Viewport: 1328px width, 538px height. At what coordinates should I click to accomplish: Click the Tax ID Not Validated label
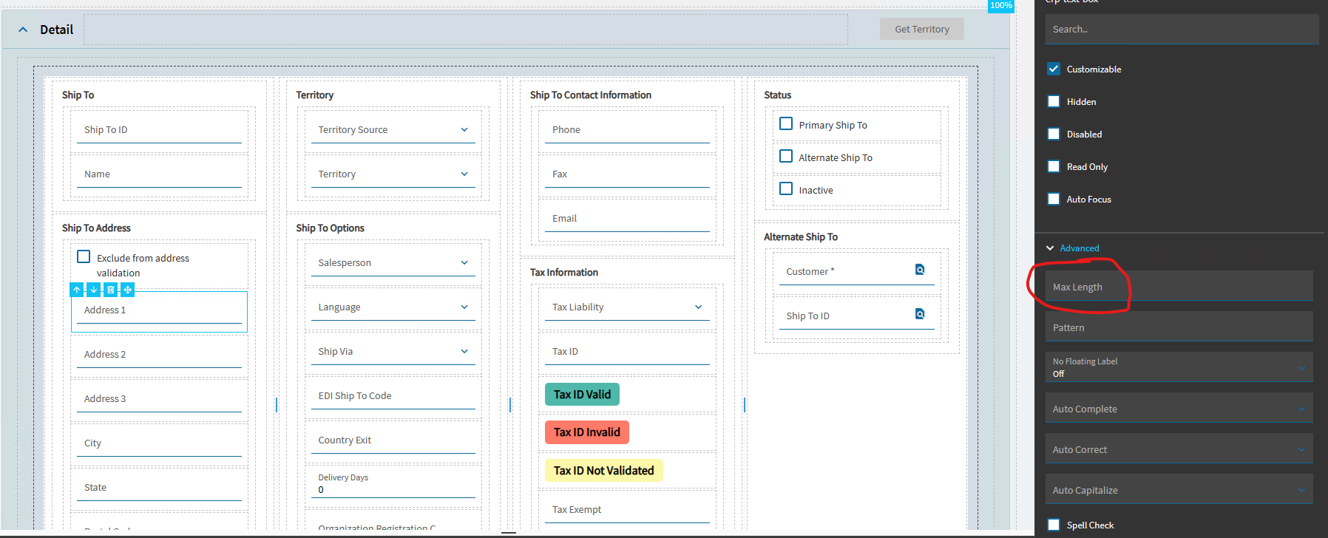click(603, 471)
